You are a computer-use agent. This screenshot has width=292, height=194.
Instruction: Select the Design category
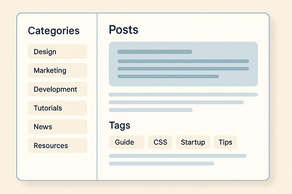tap(58, 52)
